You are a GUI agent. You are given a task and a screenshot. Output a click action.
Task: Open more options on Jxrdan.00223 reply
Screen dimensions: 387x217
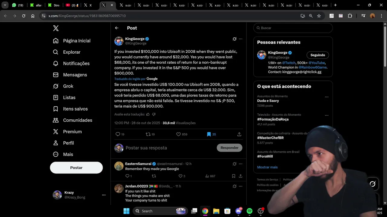pyautogui.click(x=241, y=186)
